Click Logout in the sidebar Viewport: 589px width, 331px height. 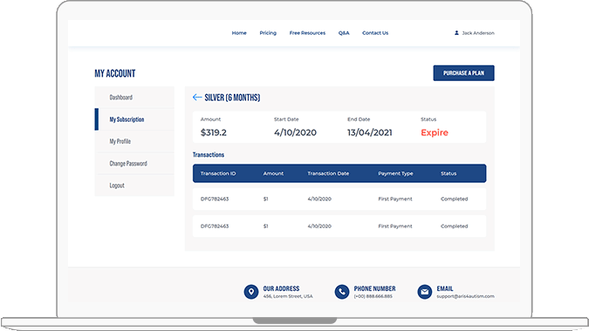134,186
